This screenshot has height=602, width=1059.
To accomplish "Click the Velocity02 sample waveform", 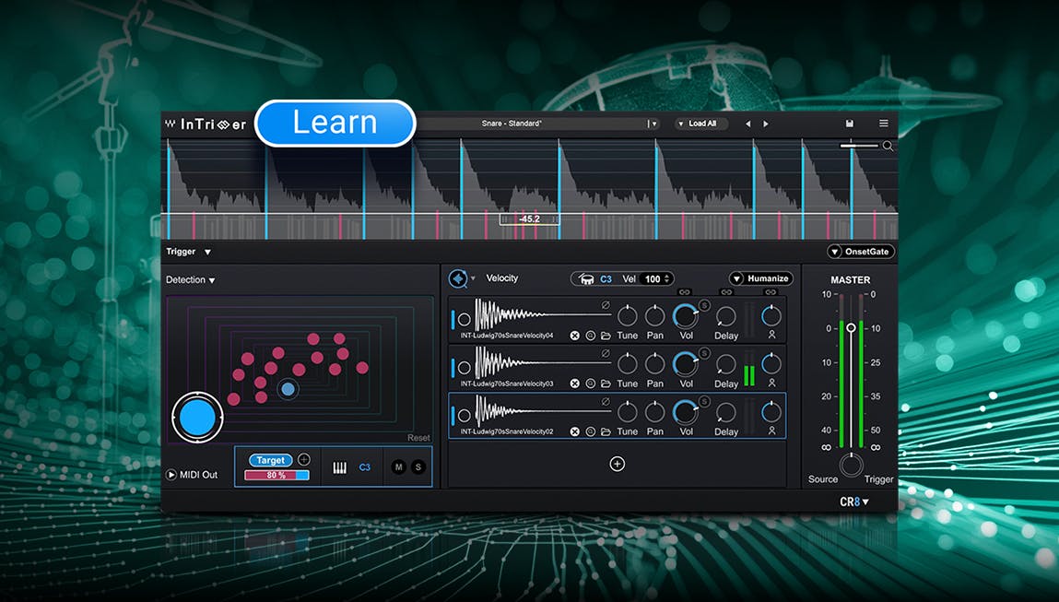I will (542, 411).
